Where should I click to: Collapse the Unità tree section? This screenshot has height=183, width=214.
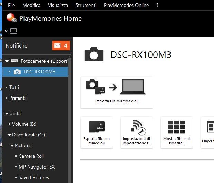coord(7,114)
